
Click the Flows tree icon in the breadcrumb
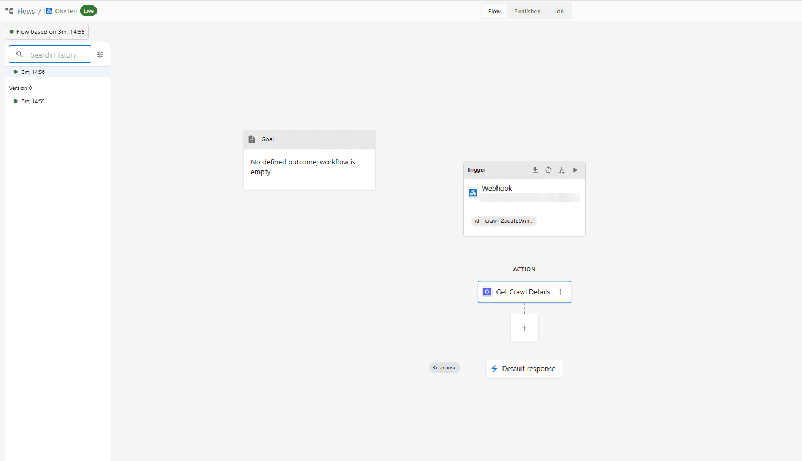[x=9, y=11]
